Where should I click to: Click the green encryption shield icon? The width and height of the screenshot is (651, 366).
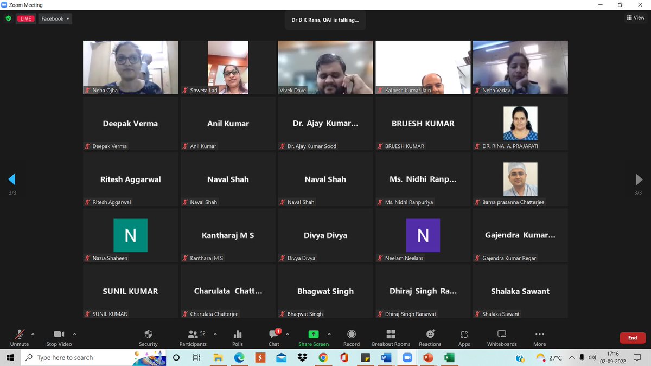[x=8, y=18]
